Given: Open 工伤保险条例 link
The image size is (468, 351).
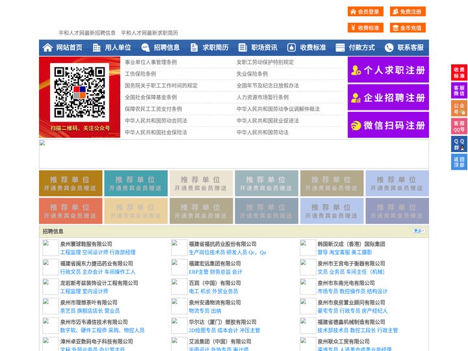Looking at the screenshot, I should pos(140,73).
